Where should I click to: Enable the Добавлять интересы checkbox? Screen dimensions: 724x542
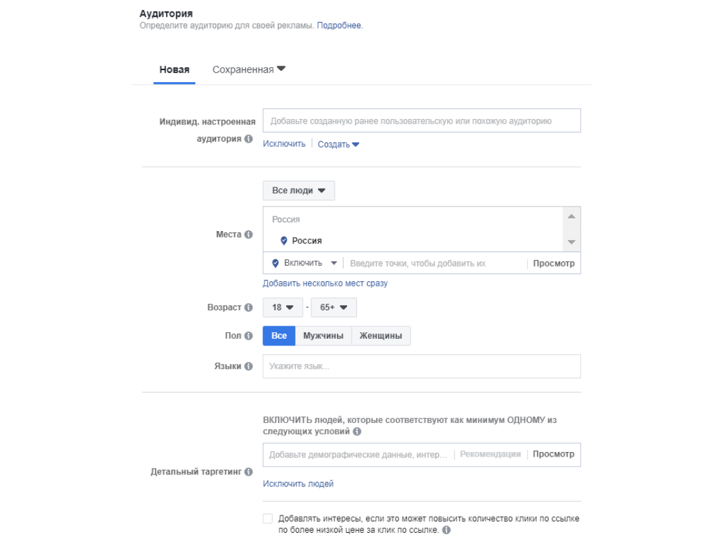[x=268, y=519]
